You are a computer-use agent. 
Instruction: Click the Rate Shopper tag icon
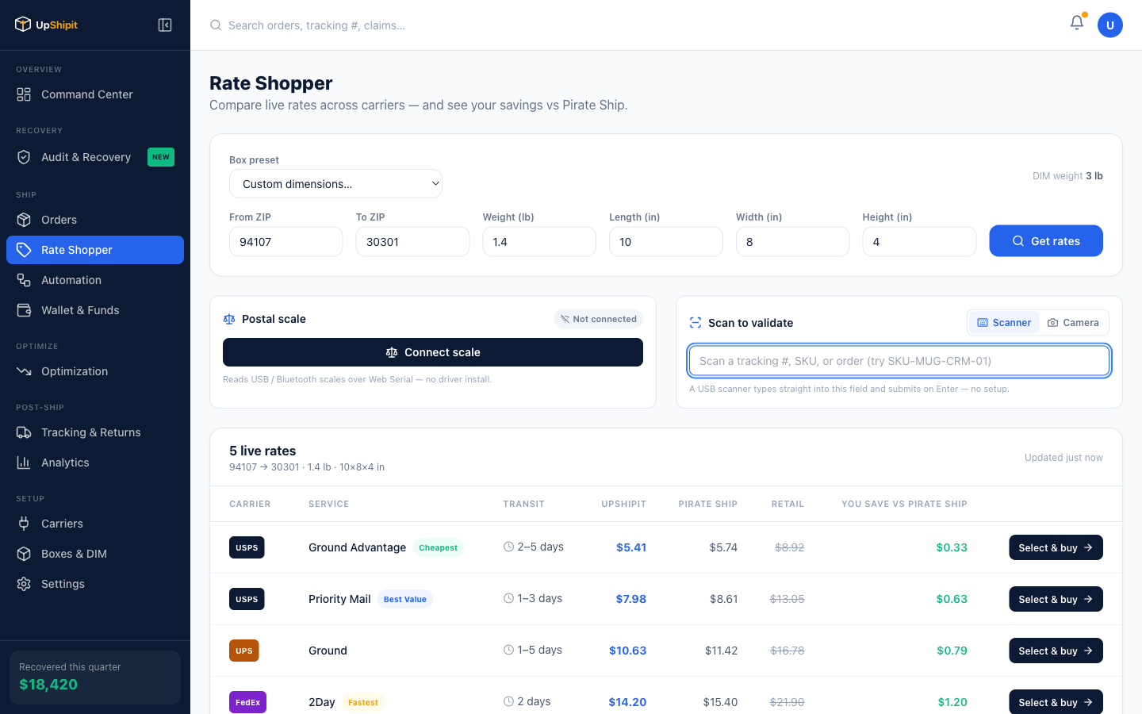click(x=24, y=250)
